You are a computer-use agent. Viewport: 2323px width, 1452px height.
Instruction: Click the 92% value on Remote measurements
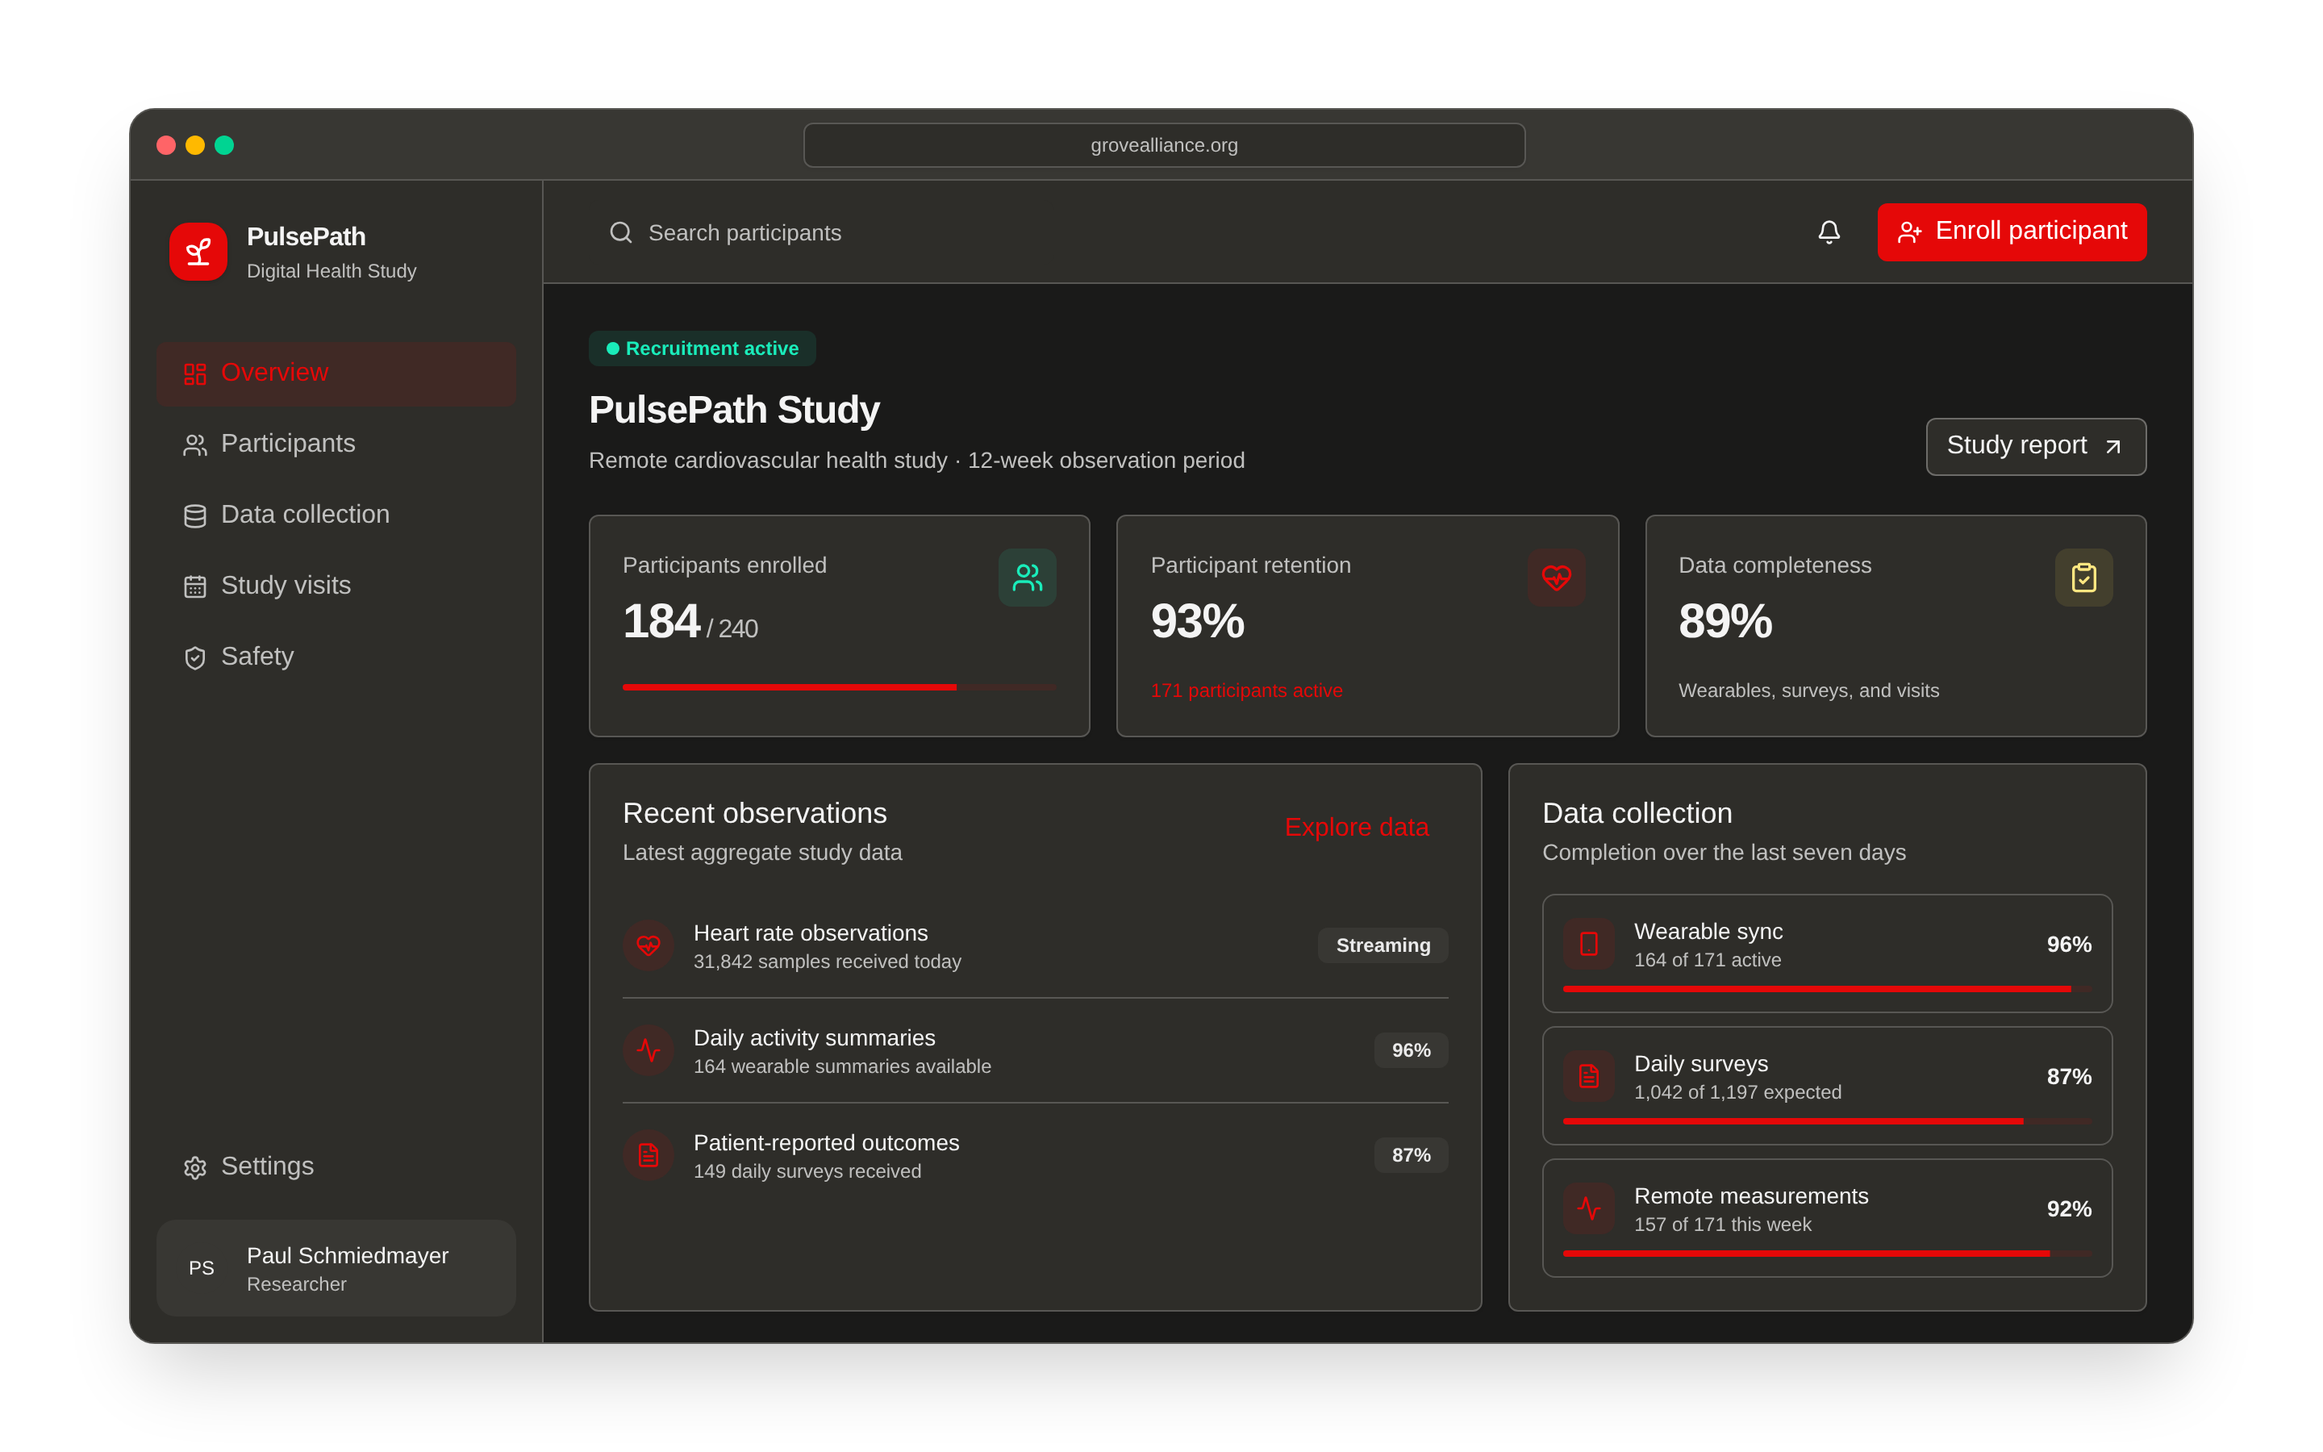click(2069, 1209)
